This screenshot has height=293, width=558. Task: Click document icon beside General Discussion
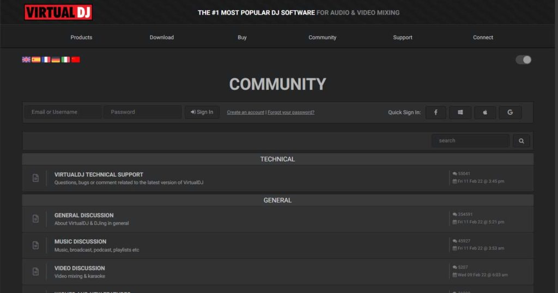pos(35,219)
